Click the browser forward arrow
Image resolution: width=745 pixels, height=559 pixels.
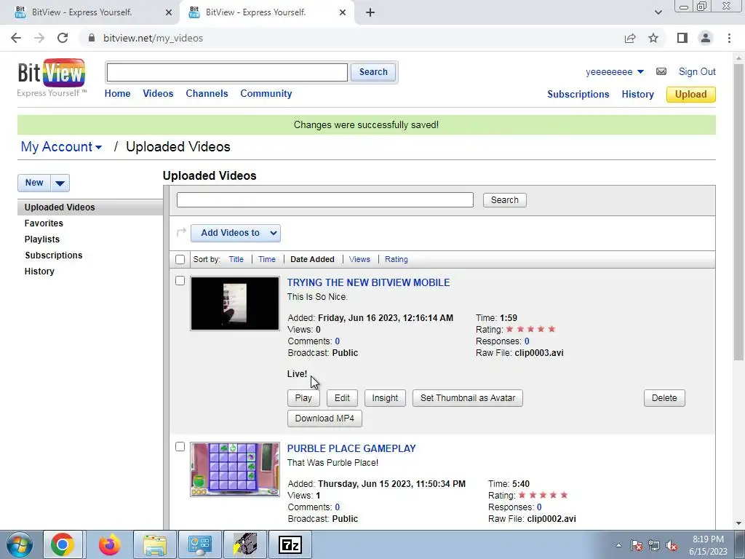pyautogui.click(x=39, y=38)
